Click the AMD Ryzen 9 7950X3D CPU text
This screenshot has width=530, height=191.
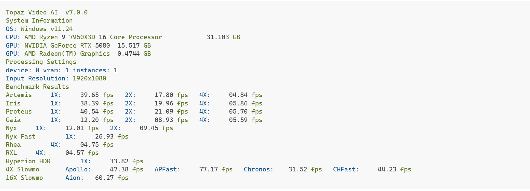click(93, 37)
